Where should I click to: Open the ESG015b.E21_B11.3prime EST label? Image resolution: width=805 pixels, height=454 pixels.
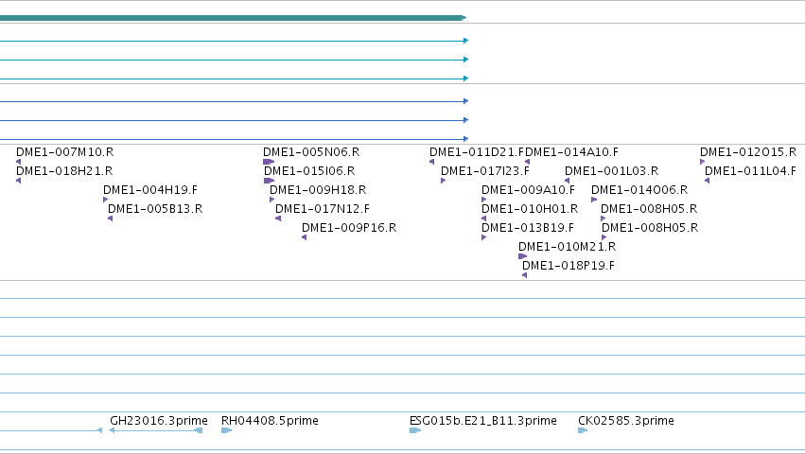click(483, 421)
